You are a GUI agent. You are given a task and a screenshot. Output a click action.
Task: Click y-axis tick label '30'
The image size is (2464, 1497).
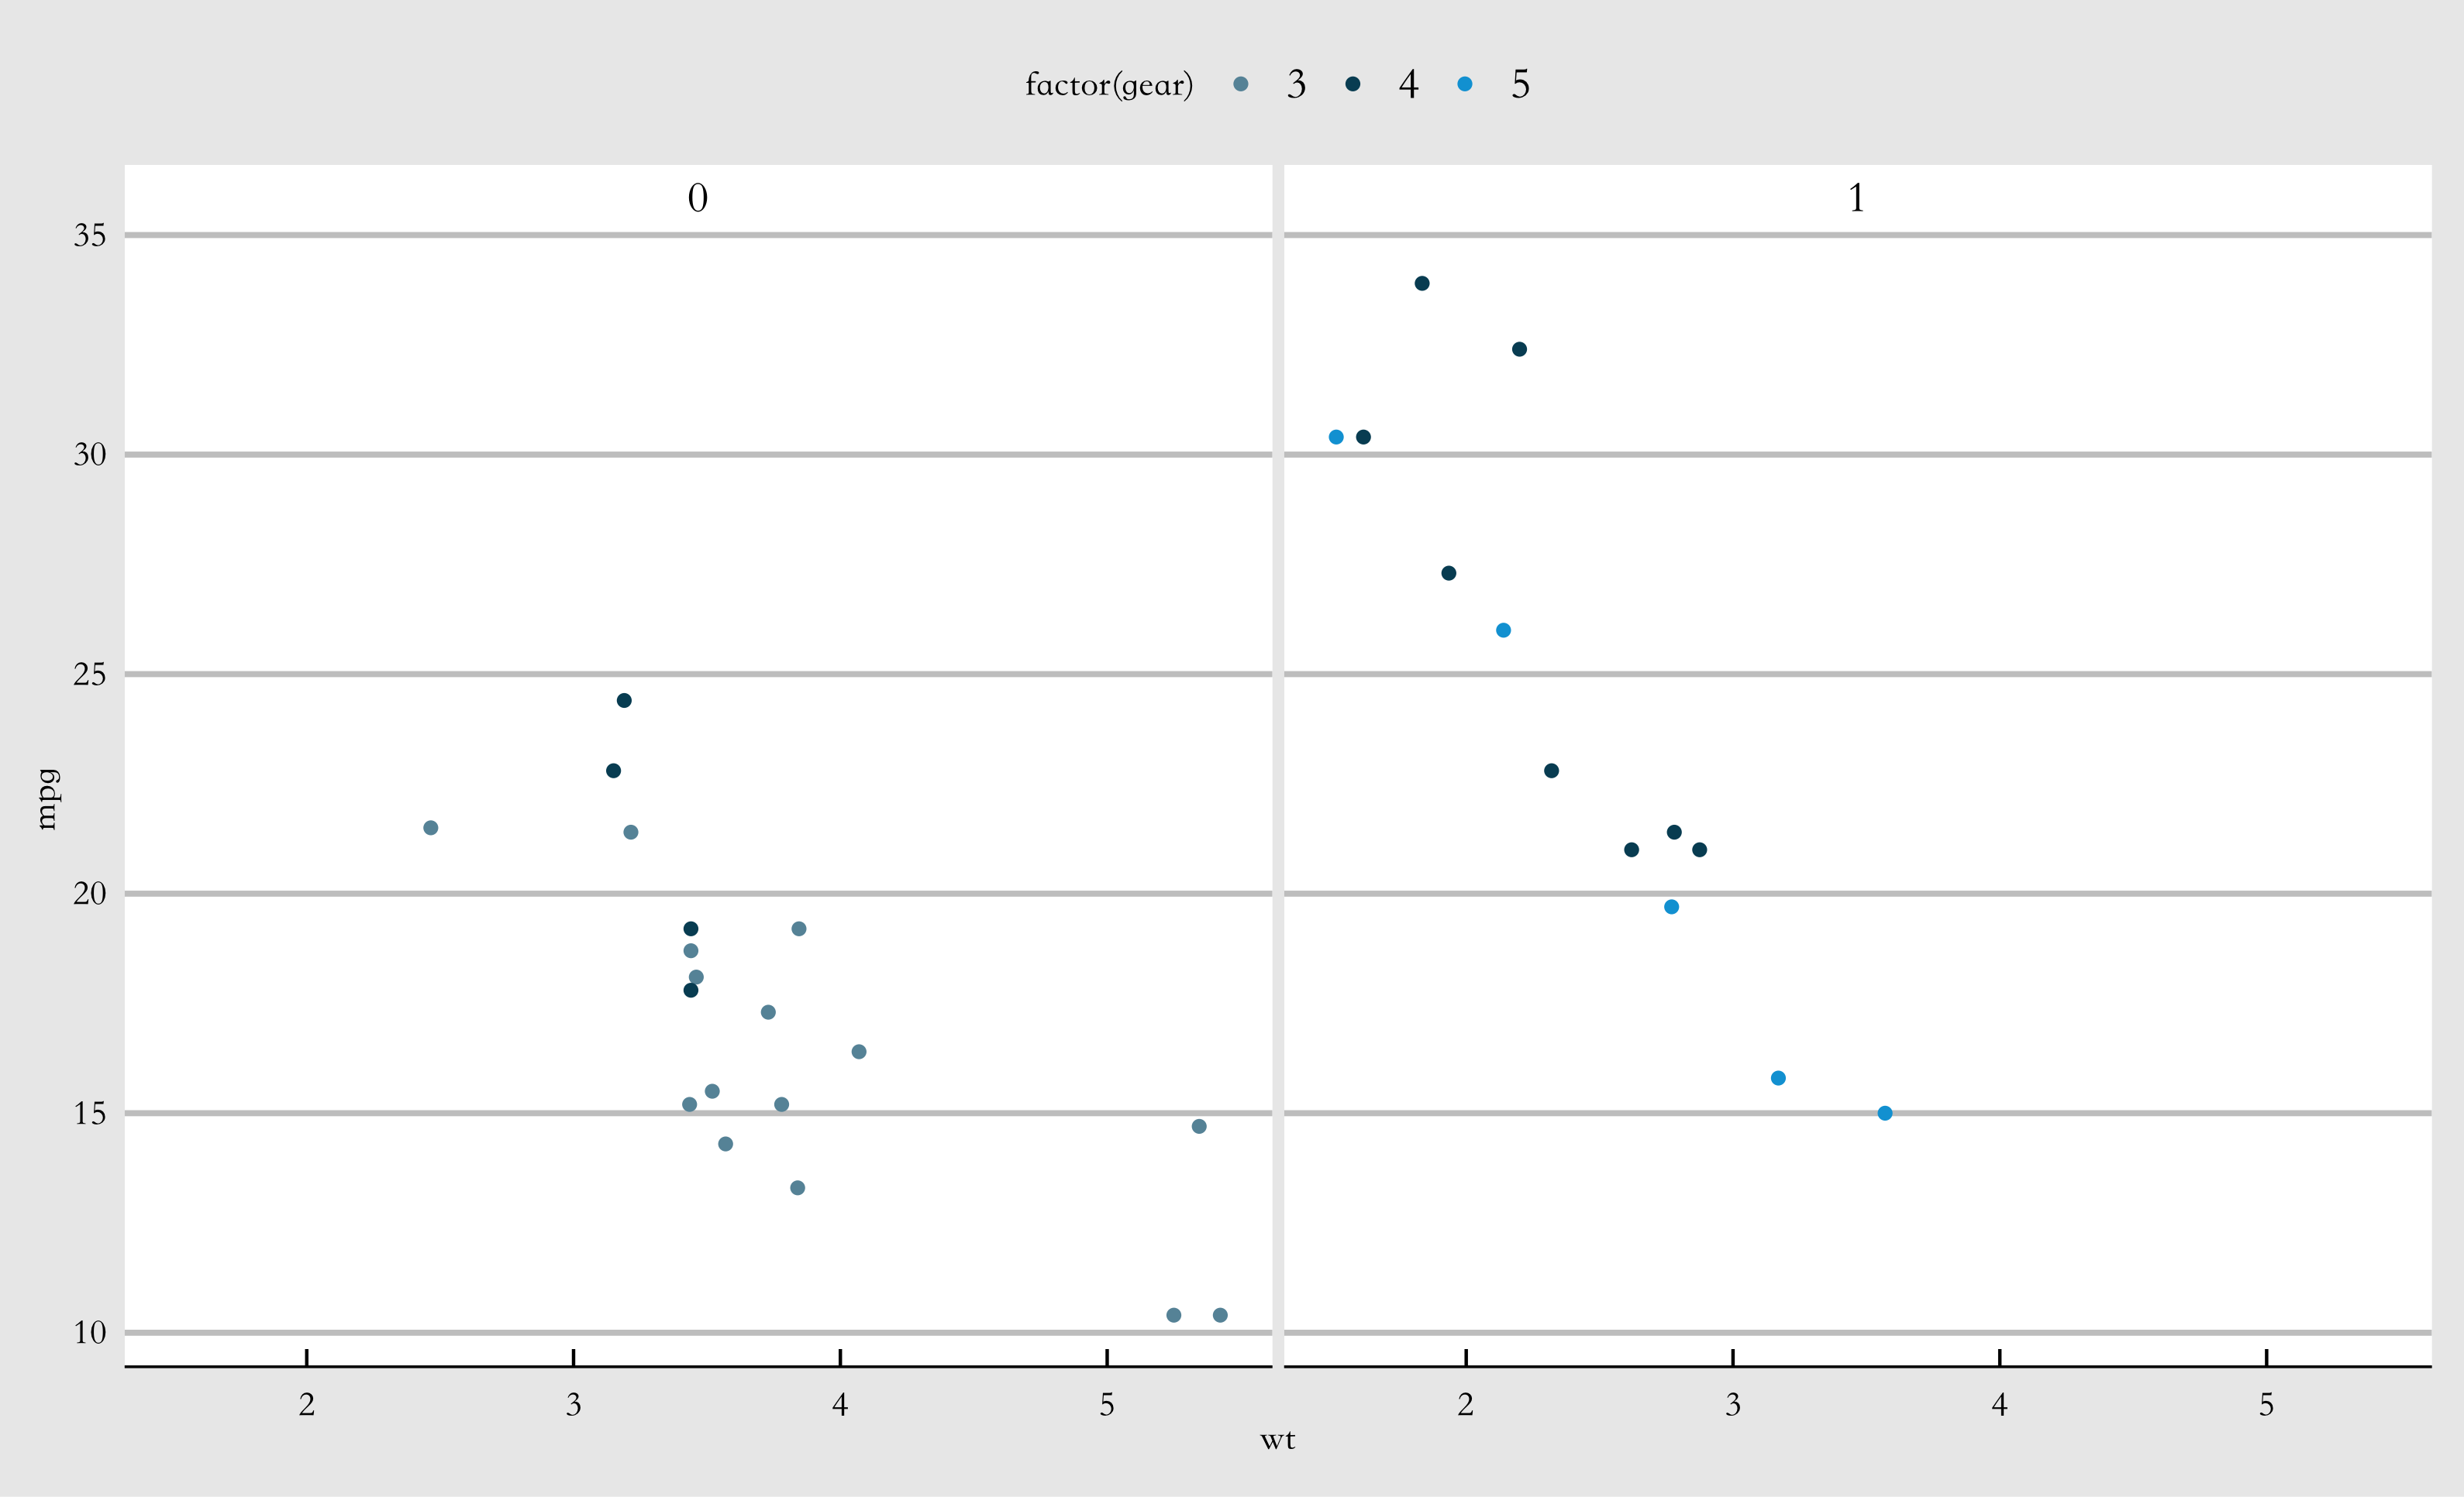[x=90, y=455]
